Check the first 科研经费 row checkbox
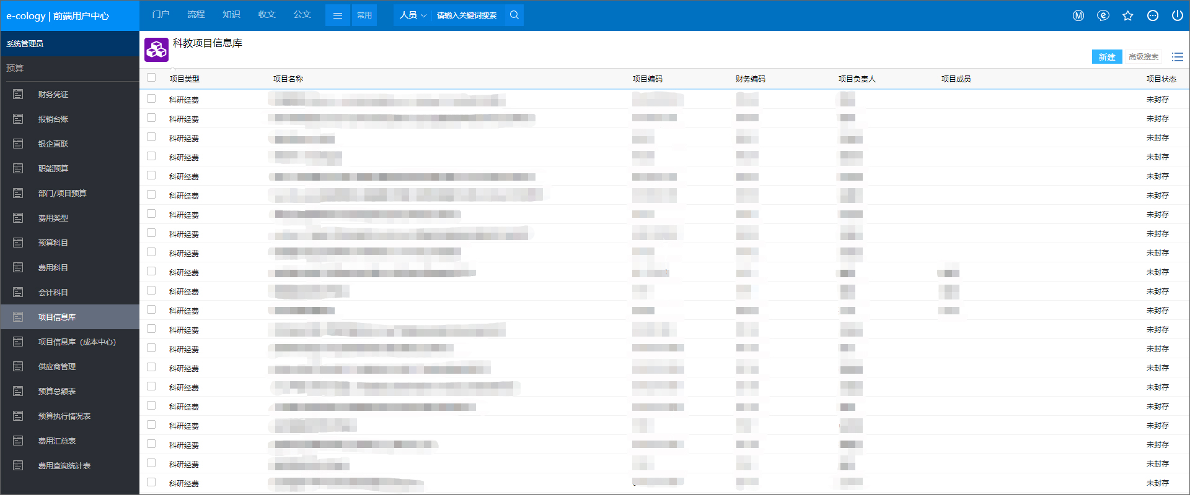The image size is (1190, 495). [x=151, y=98]
